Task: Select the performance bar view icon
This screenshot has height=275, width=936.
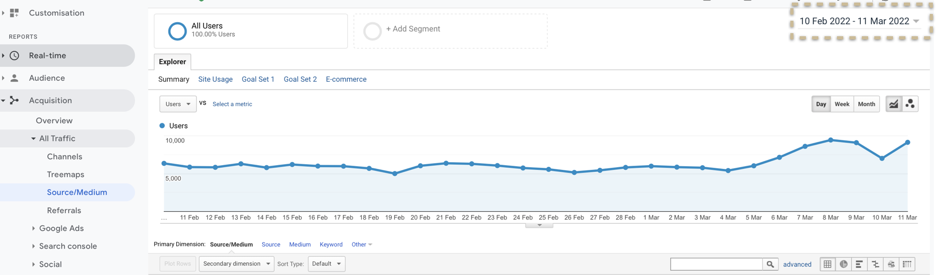Action: pos(859,264)
